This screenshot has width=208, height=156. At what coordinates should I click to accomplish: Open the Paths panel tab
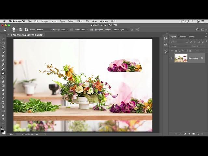point(191,37)
